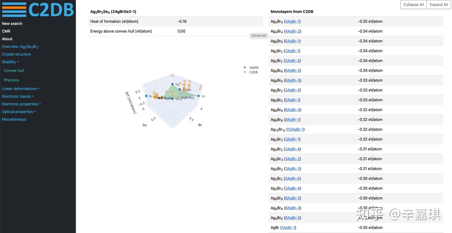Toggle the OQMD legend entry
This screenshot has height=233, width=452.
254,68
